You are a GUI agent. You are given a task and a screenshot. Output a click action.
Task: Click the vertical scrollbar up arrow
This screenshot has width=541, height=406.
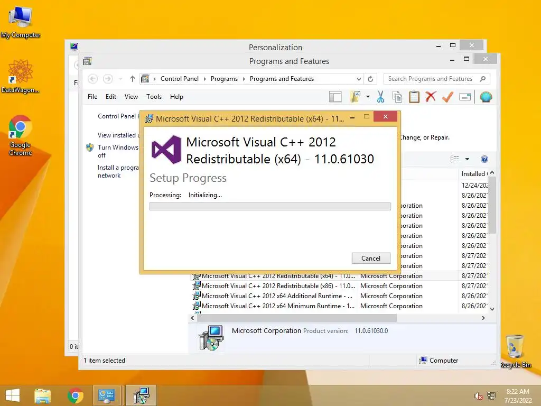[492, 173]
